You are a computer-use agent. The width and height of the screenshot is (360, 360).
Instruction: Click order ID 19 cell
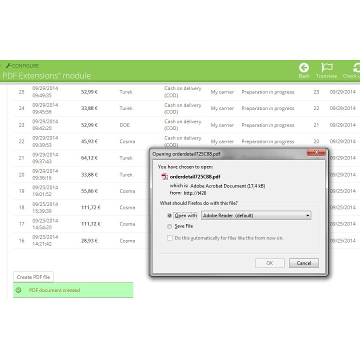(21, 191)
